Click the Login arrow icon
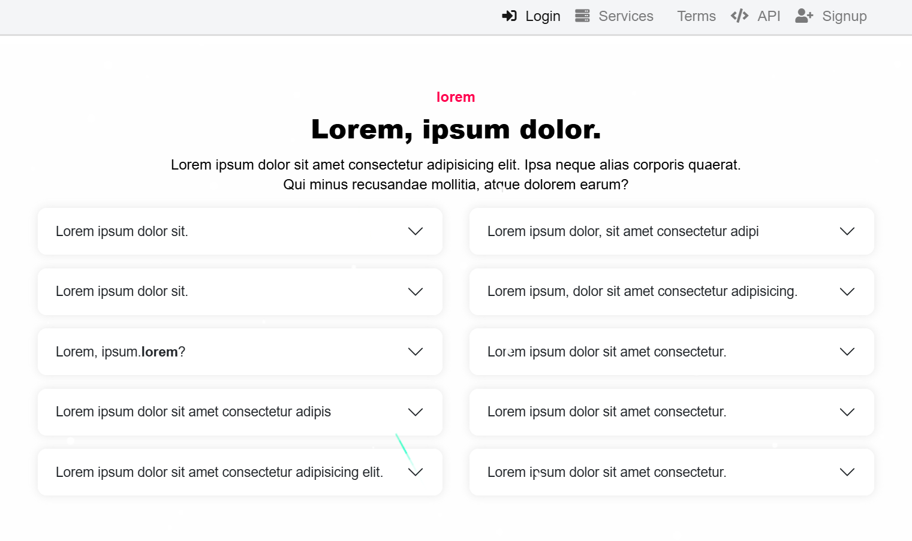This screenshot has height=541, width=912. click(509, 16)
